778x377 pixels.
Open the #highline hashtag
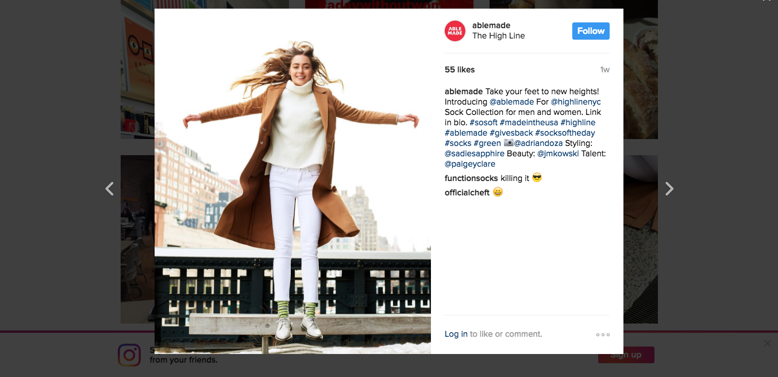tap(578, 122)
